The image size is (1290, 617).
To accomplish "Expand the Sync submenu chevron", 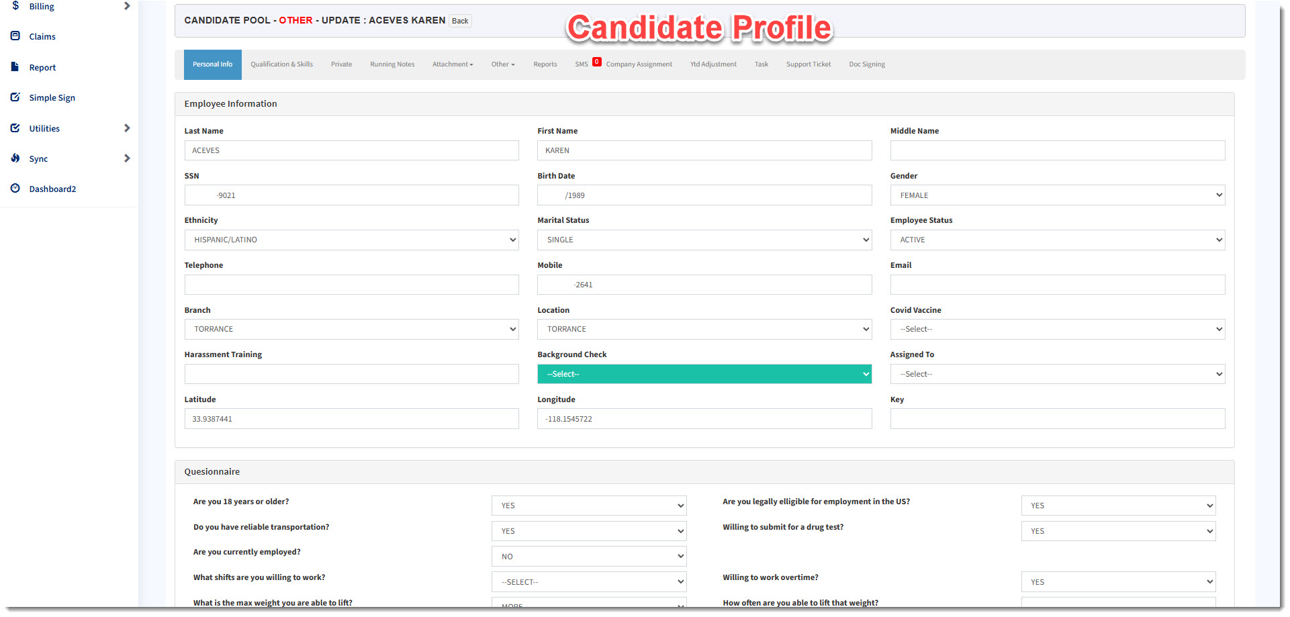I will pyautogui.click(x=127, y=158).
